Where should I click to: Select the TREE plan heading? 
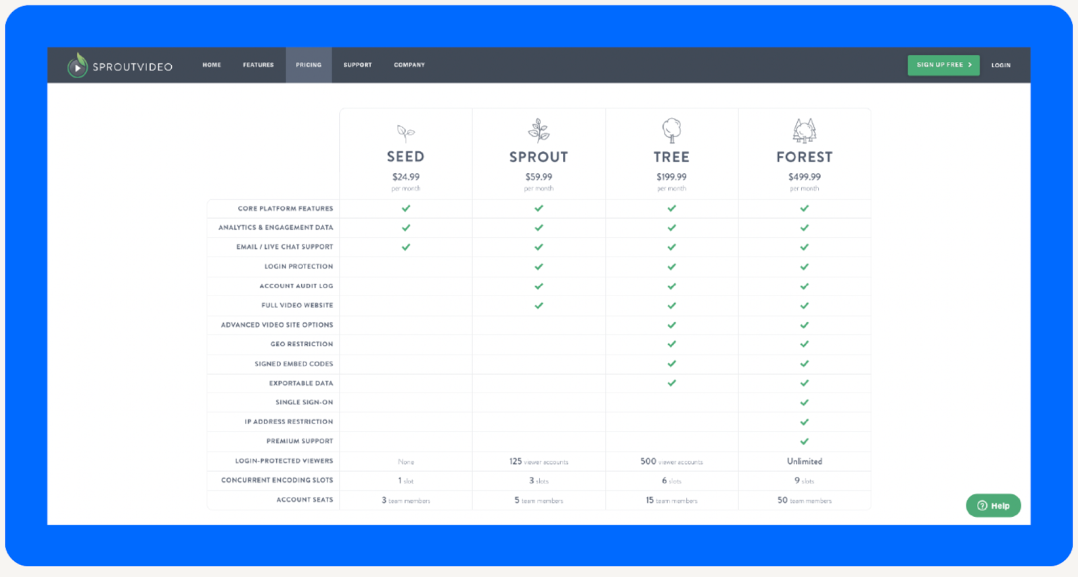(x=671, y=157)
